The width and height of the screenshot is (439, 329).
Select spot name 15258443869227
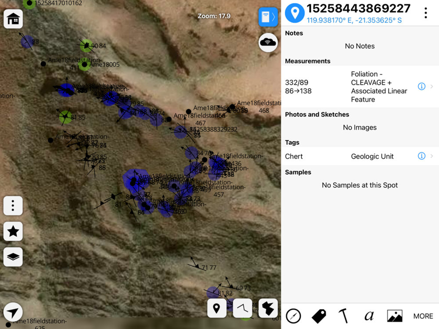tap(358, 8)
